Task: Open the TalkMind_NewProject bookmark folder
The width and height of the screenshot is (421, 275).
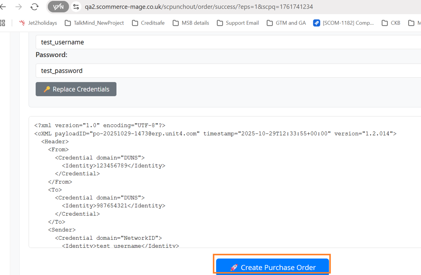Action: point(94,23)
